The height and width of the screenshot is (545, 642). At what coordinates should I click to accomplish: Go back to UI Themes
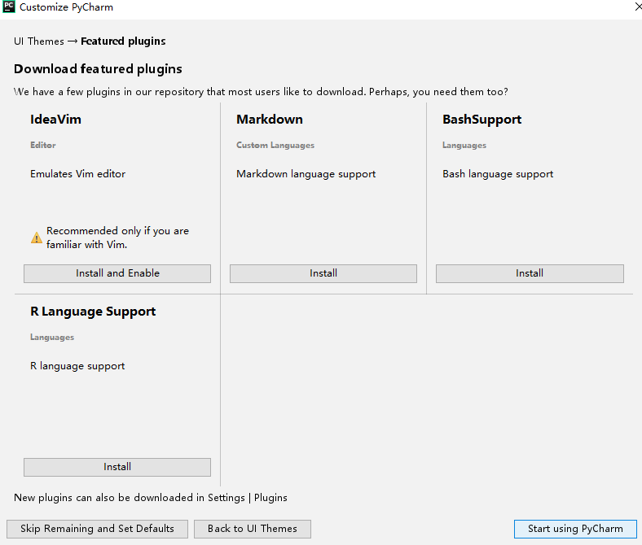pos(253,529)
